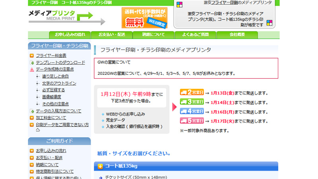Click the red warning triangle icon in the sidebar
This screenshot has width=318, height=179.
click(x=32, y=69)
